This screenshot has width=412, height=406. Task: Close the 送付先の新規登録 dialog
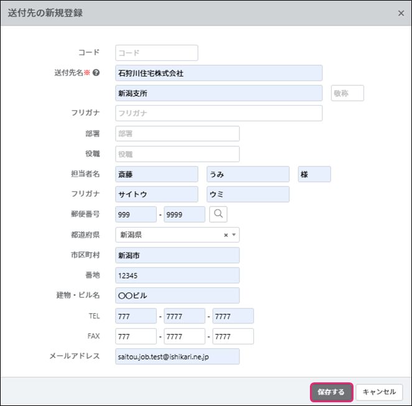click(x=401, y=13)
